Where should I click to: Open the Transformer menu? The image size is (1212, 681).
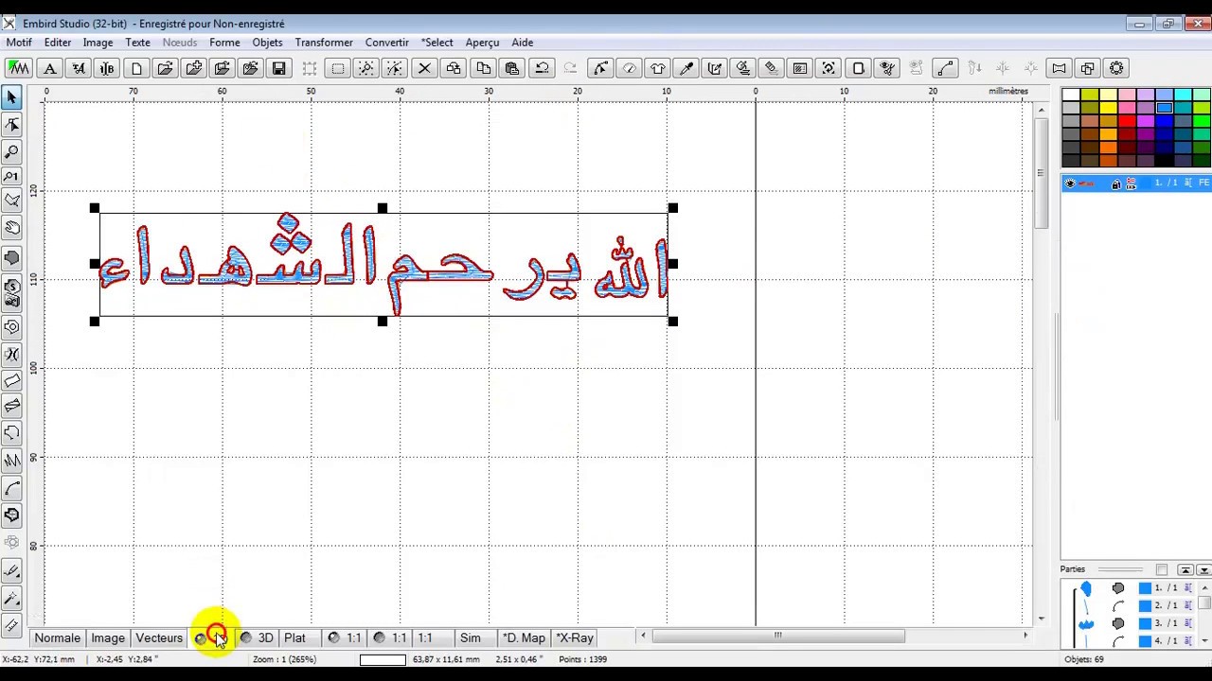(324, 43)
